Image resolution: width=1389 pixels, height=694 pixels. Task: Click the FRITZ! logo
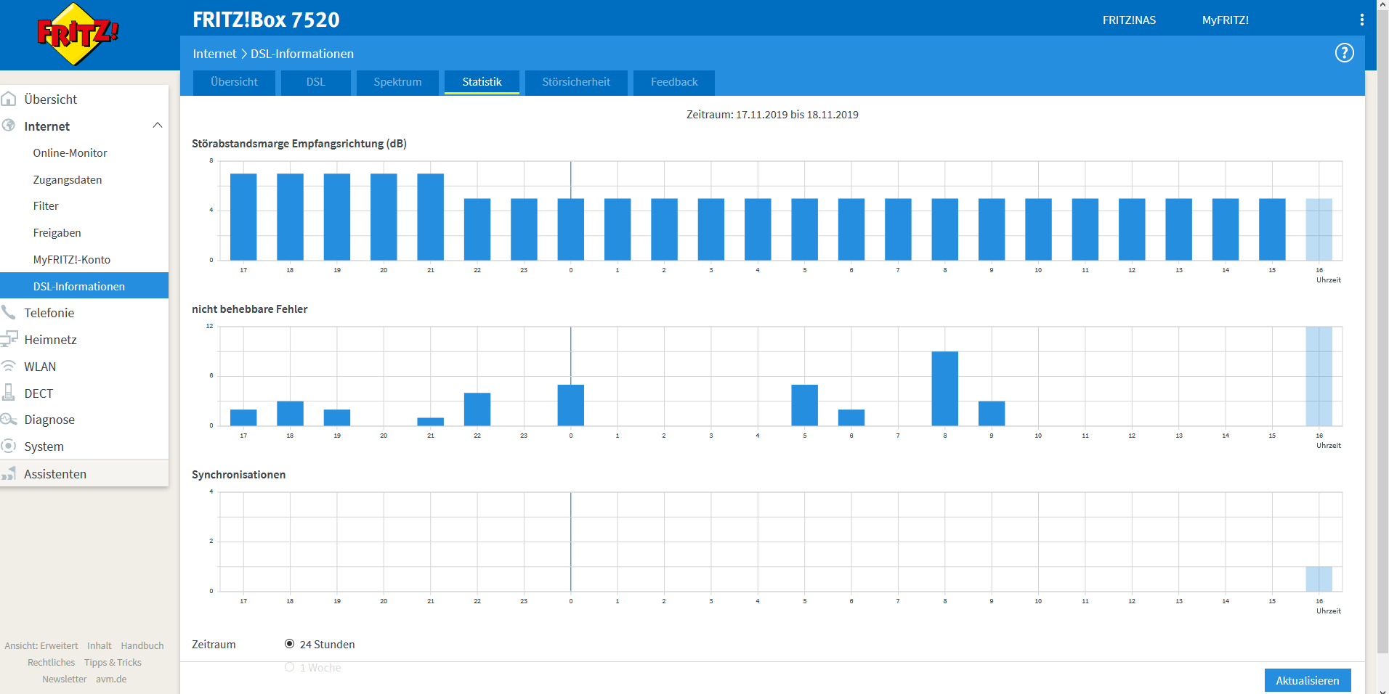[78, 34]
